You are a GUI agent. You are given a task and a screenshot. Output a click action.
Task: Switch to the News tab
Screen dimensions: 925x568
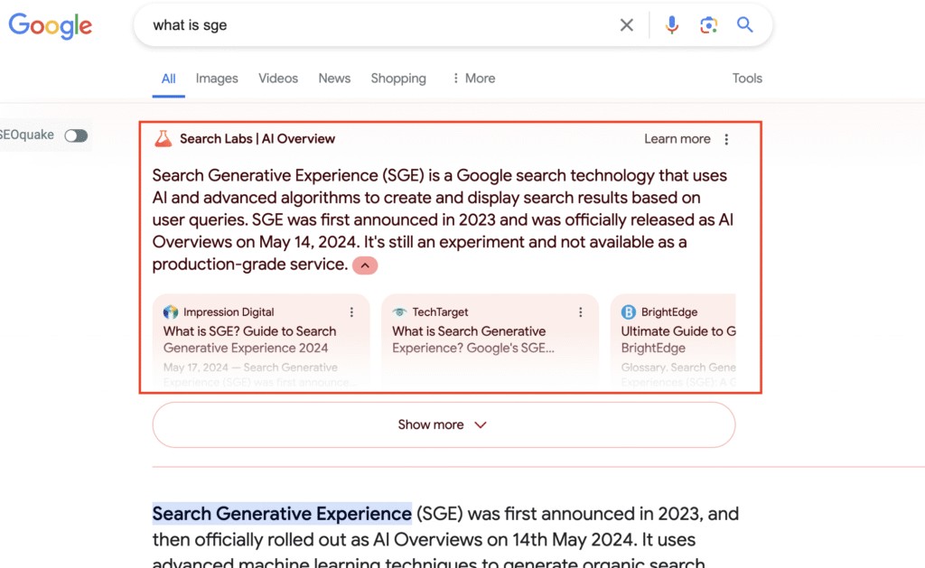(x=334, y=79)
